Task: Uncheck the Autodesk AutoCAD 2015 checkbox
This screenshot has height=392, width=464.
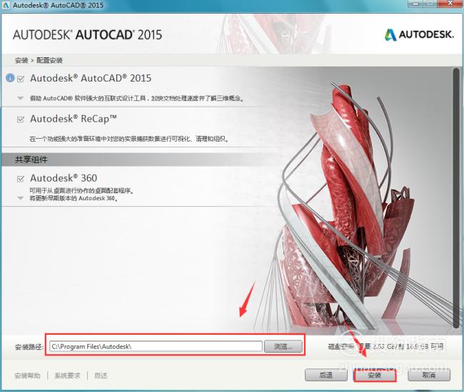Action: pos(21,79)
